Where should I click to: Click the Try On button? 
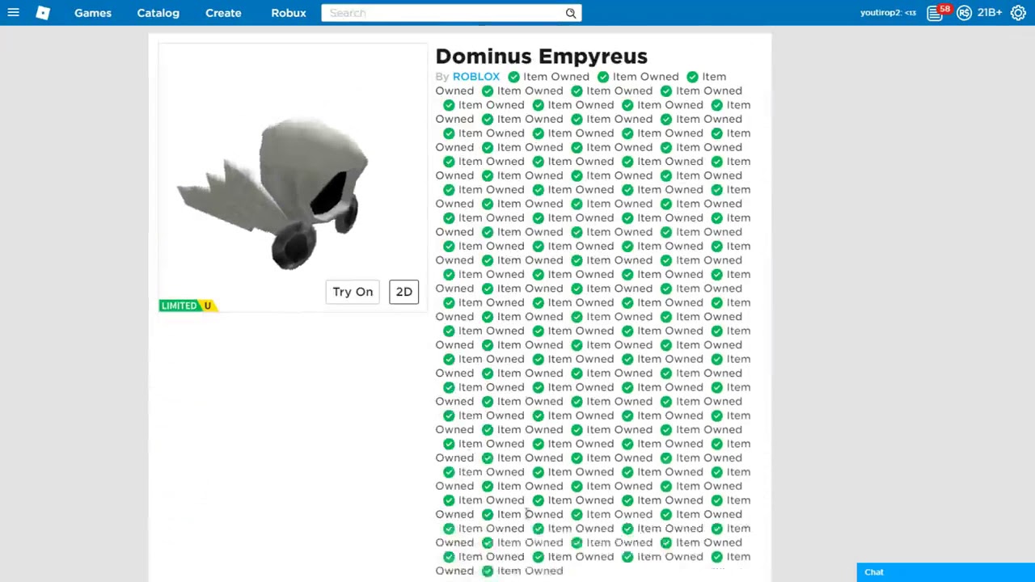(353, 292)
